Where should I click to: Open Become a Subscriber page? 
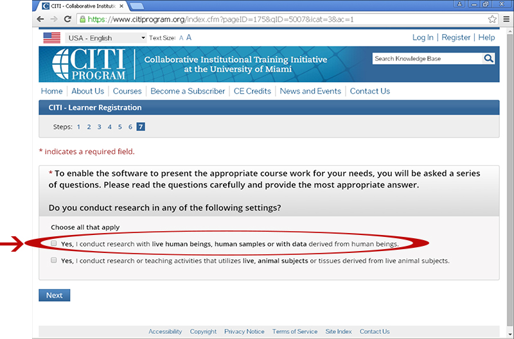(188, 91)
